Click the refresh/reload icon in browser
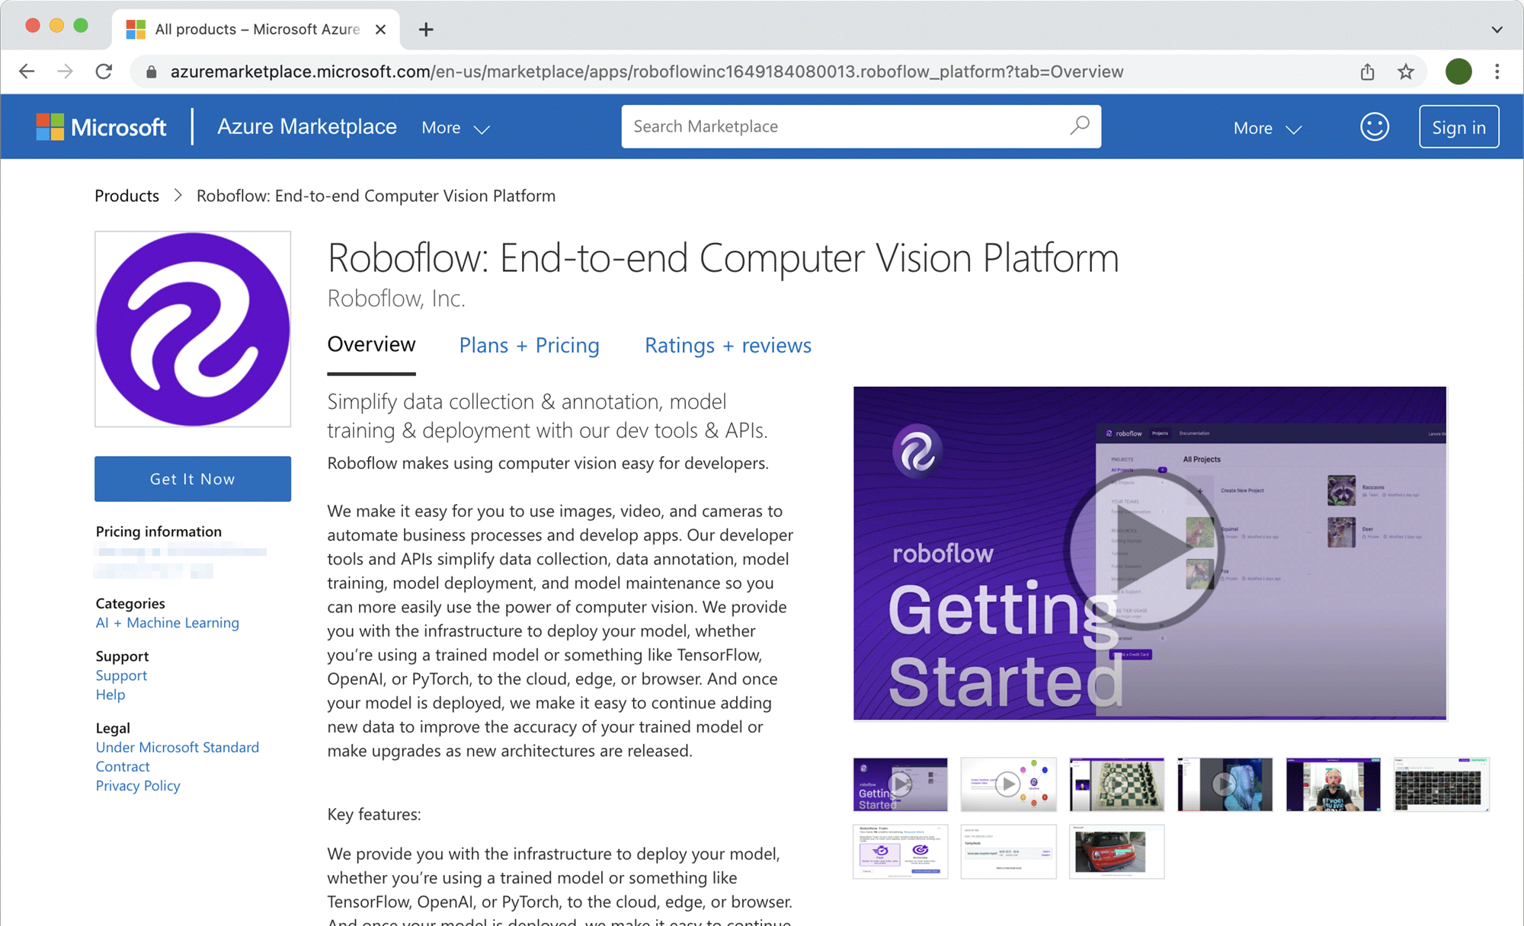 click(x=102, y=72)
